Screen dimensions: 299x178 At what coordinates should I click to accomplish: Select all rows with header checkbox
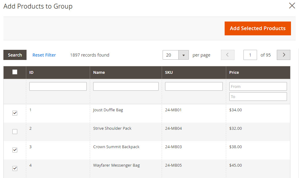[15, 71]
